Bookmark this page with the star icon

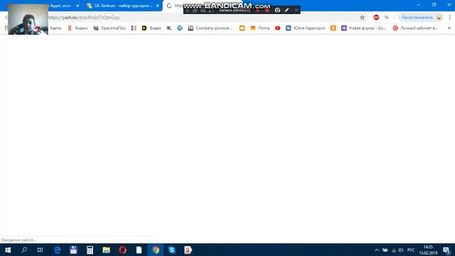coord(362,17)
